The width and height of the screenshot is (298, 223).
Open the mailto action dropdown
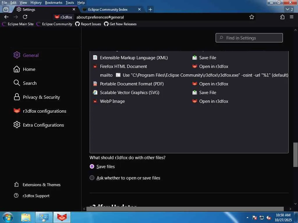[x=202, y=75]
